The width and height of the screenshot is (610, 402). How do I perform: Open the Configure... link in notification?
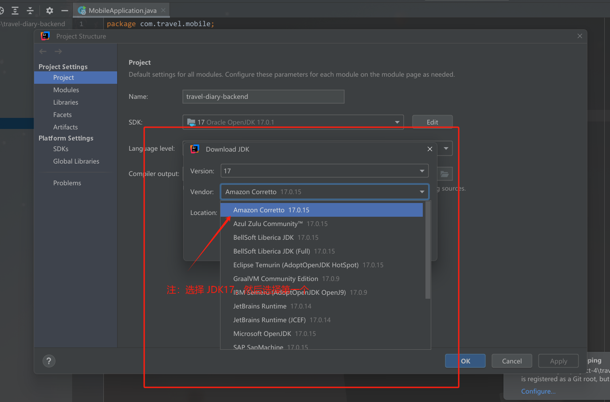[x=538, y=391]
